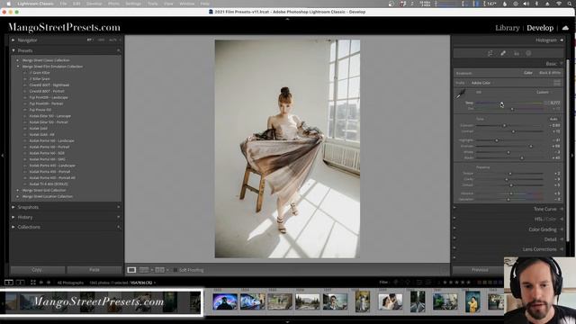
Task: Expand the Navigator panel
Action: (13, 40)
